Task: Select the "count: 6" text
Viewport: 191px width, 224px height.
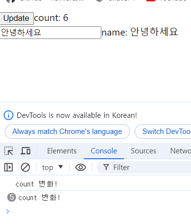Action: (51, 18)
